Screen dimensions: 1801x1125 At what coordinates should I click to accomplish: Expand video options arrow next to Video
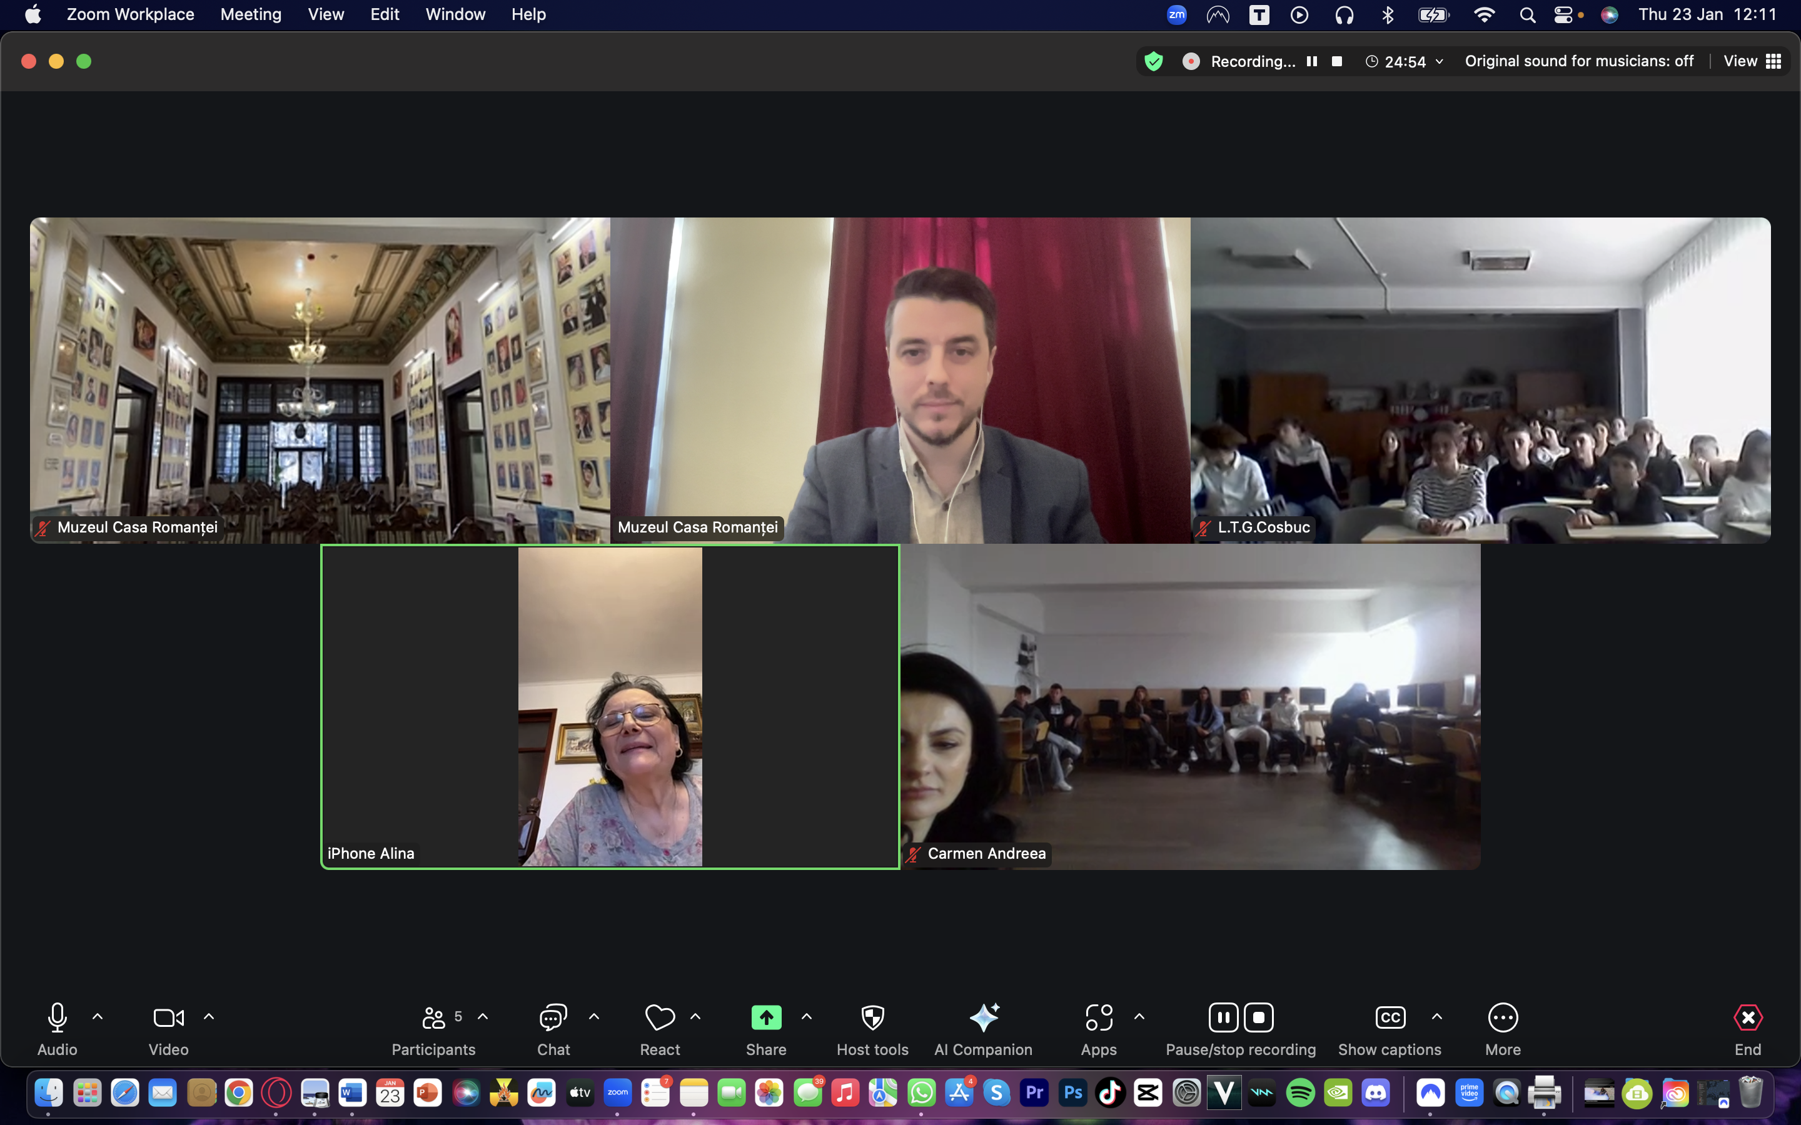[x=209, y=1016]
